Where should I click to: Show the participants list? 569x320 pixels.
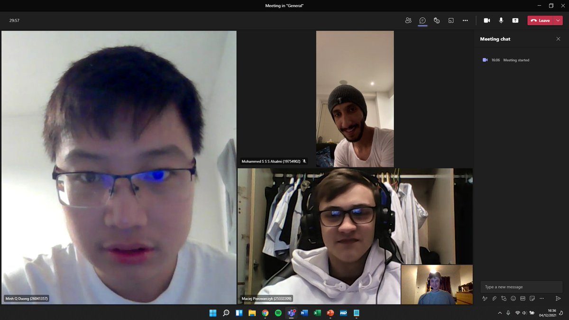coord(408,20)
